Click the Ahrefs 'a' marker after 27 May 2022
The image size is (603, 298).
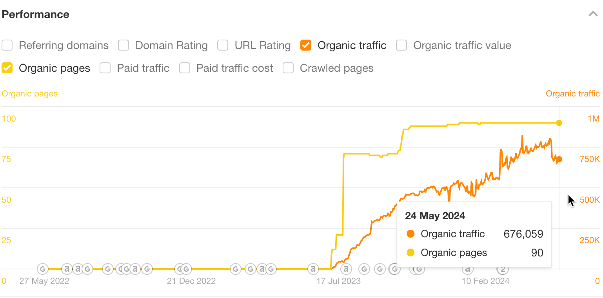(66, 269)
